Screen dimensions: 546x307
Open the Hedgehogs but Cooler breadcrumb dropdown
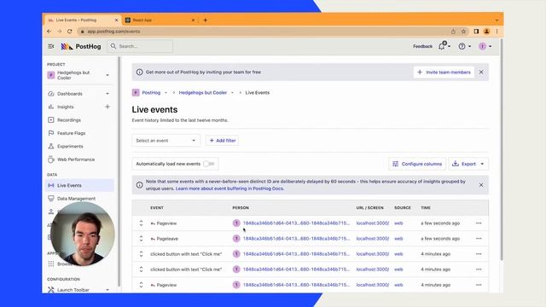[232, 93]
